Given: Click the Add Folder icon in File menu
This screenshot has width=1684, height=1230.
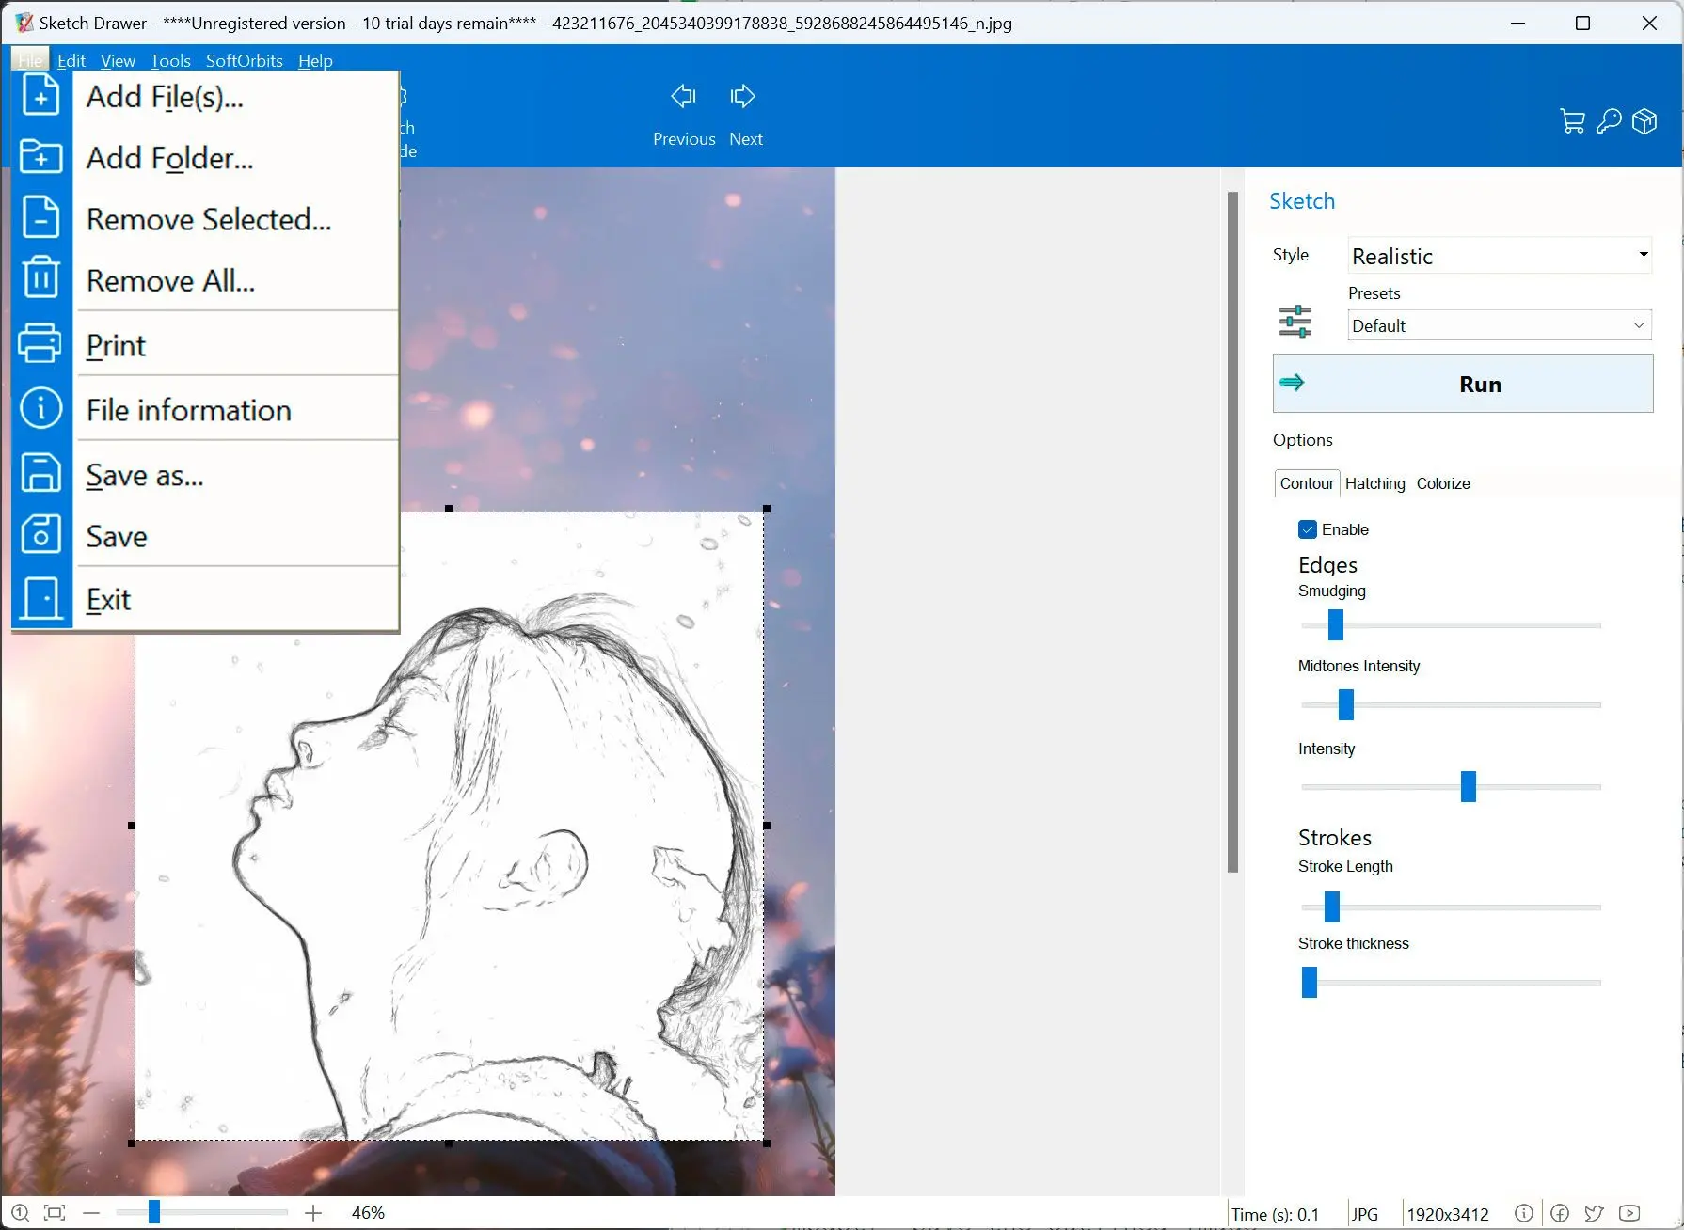Looking at the screenshot, I should pos(41,156).
